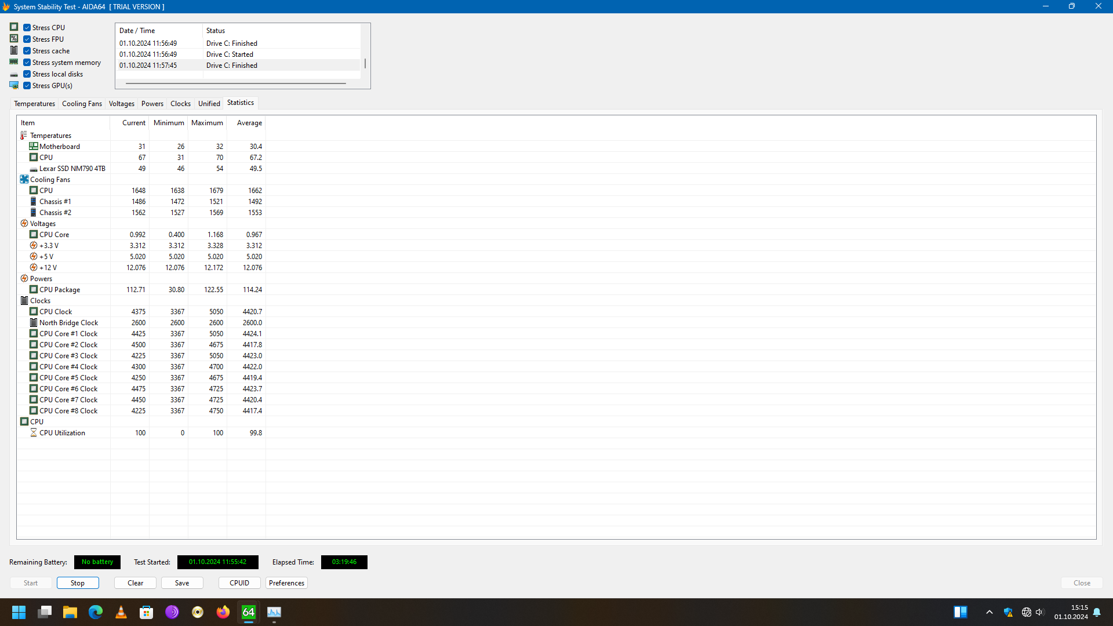Screen dimensions: 1113x626
Task: Click the Motherboard temperature row icon
Action: pyautogui.click(x=34, y=147)
